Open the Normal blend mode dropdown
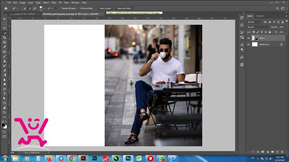Viewport: 289px width, 162px height. (x=258, y=27)
